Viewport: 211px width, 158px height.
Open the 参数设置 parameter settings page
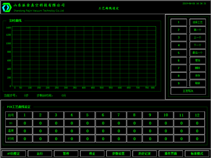click(x=118, y=153)
